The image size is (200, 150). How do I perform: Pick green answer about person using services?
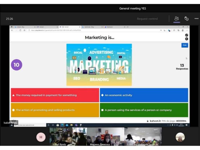pos(144,110)
